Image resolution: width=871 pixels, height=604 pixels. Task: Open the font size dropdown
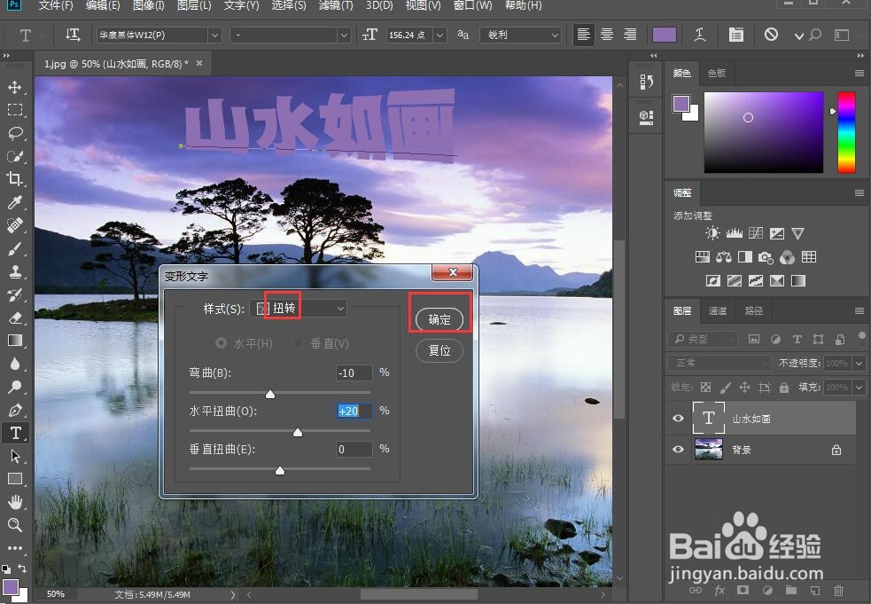tap(440, 35)
